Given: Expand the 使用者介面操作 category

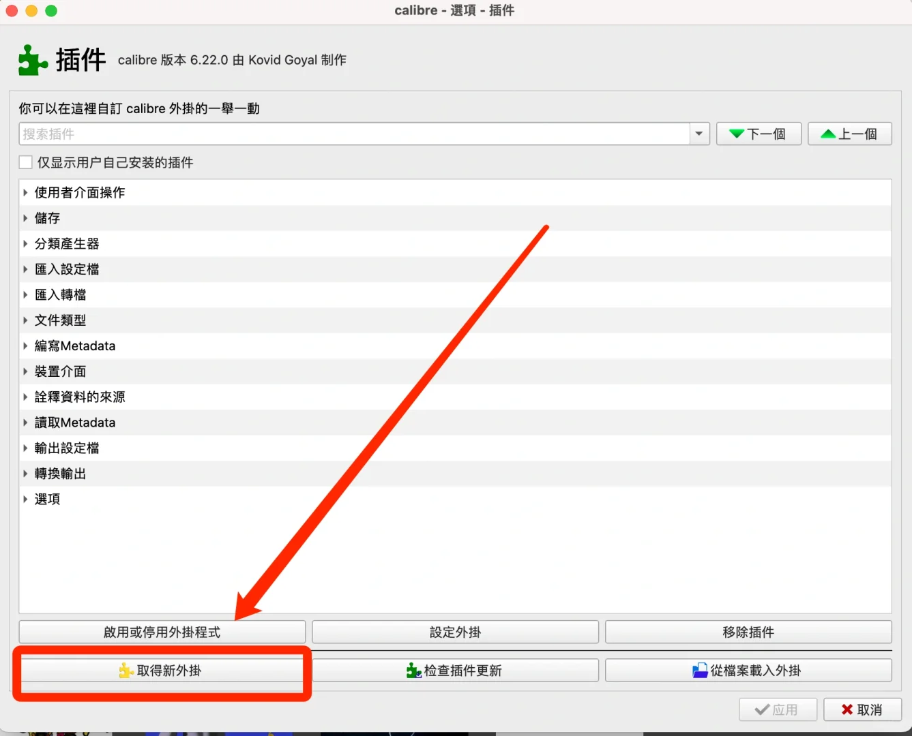Looking at the screenshot, I should [x=25, y=192].
